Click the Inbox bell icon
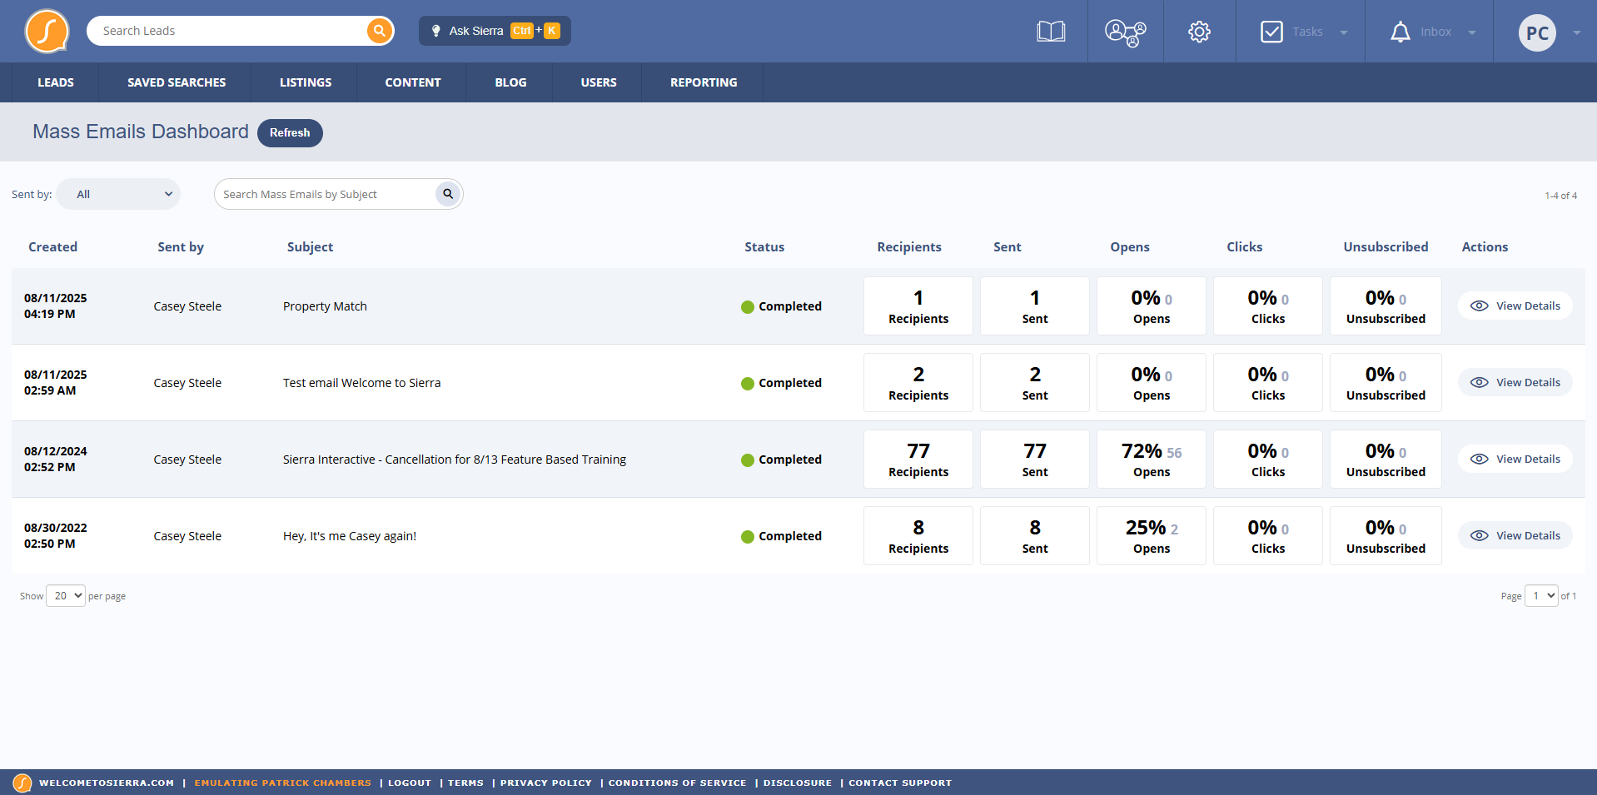This screenshot has height=795, width=1597. (x=1400, y=32)
